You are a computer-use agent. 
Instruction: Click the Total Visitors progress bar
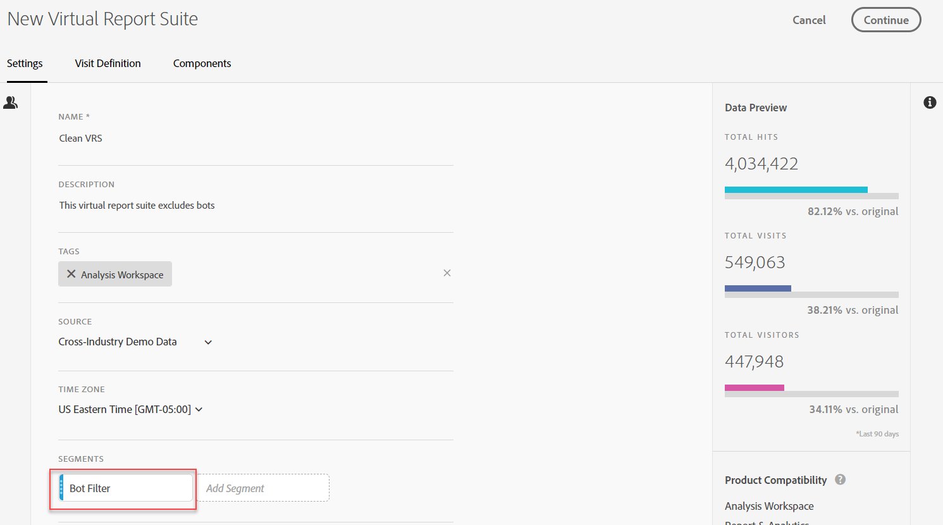tap(811, 390)
